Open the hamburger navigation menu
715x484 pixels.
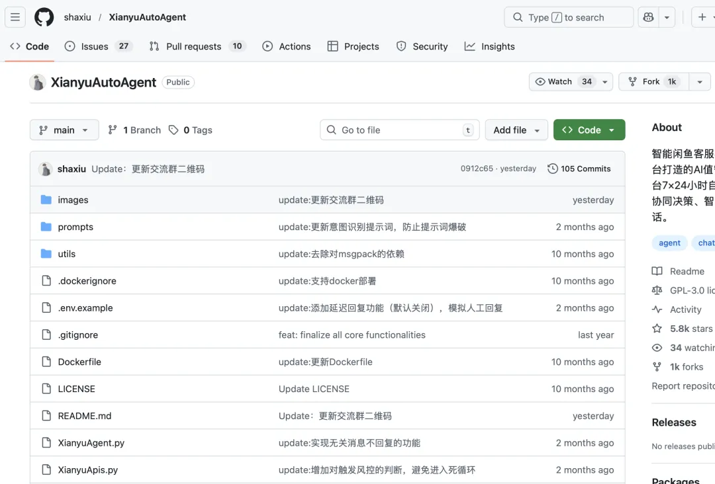15,17
